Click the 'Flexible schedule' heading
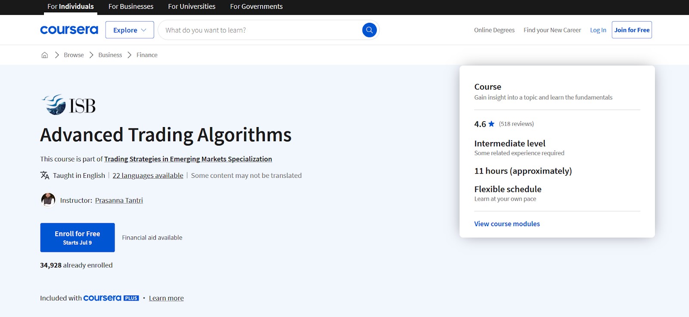The width and height of the screenshot is (689, 317). click(x=508, y=189)
